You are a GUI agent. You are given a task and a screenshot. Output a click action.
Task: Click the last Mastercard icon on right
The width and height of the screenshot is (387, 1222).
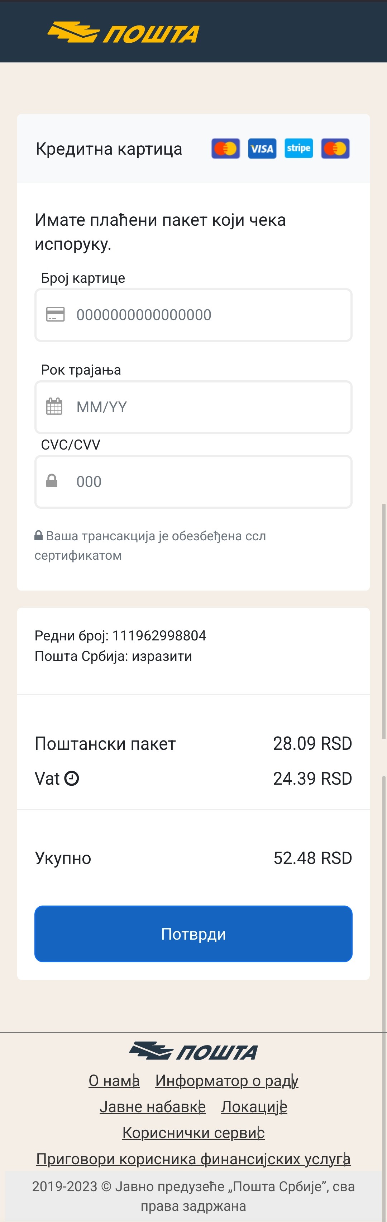[x=335, y=149]
